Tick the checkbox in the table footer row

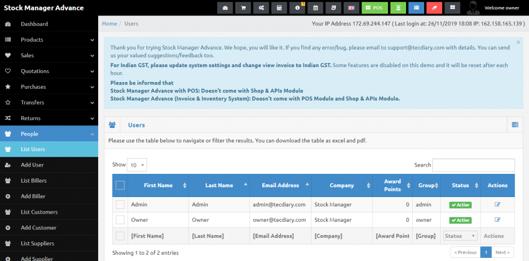pos(120,236)
